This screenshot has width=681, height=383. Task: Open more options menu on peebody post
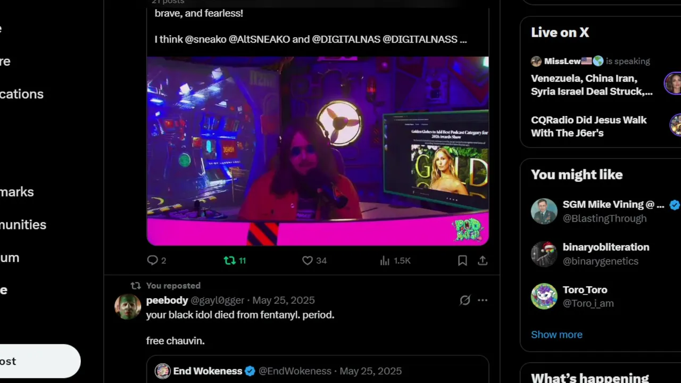(x=483, y=301)
